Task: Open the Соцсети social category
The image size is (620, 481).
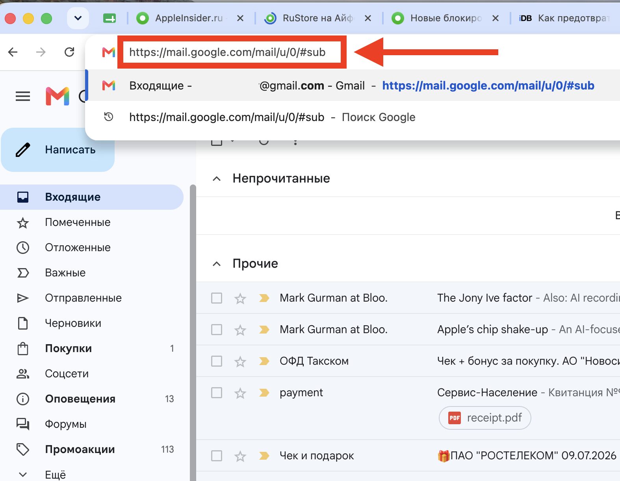Action: (92, 374)
